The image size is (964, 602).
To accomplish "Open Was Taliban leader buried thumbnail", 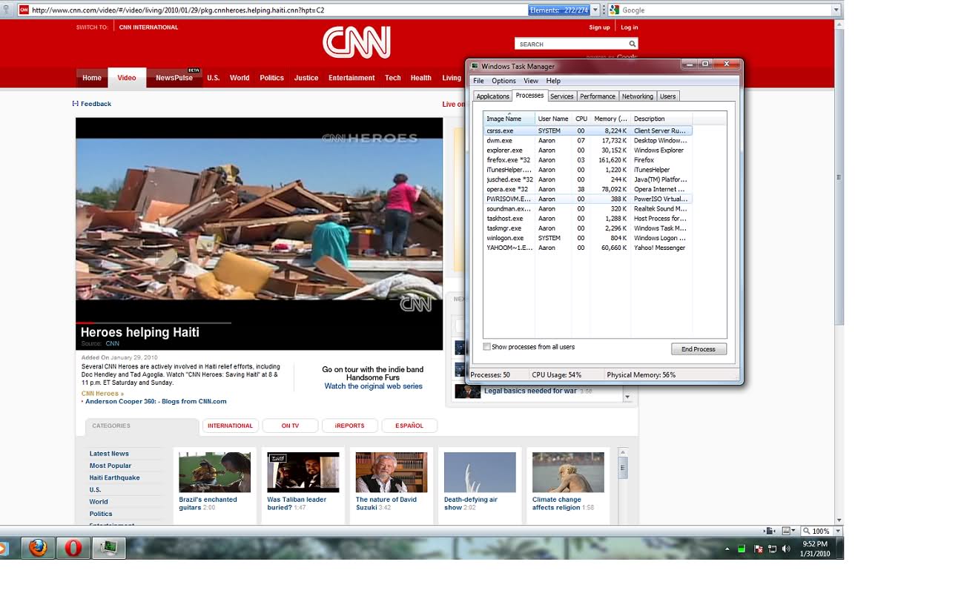I will (x=303, y=472).
